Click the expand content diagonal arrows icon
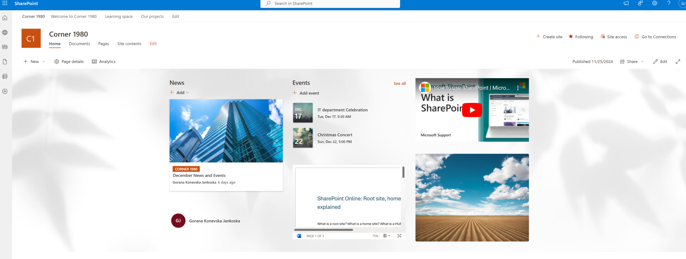The image size is (686, 259). click(x=678, y=62)
